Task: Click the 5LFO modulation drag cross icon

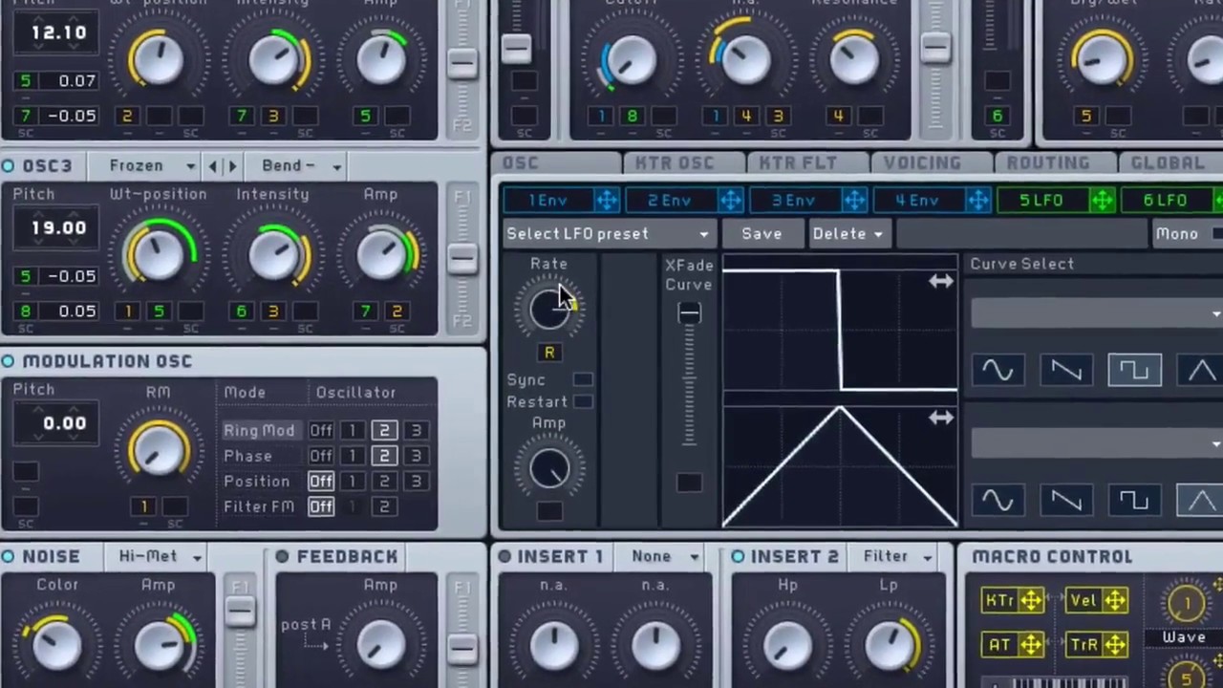Action: 1103,201
